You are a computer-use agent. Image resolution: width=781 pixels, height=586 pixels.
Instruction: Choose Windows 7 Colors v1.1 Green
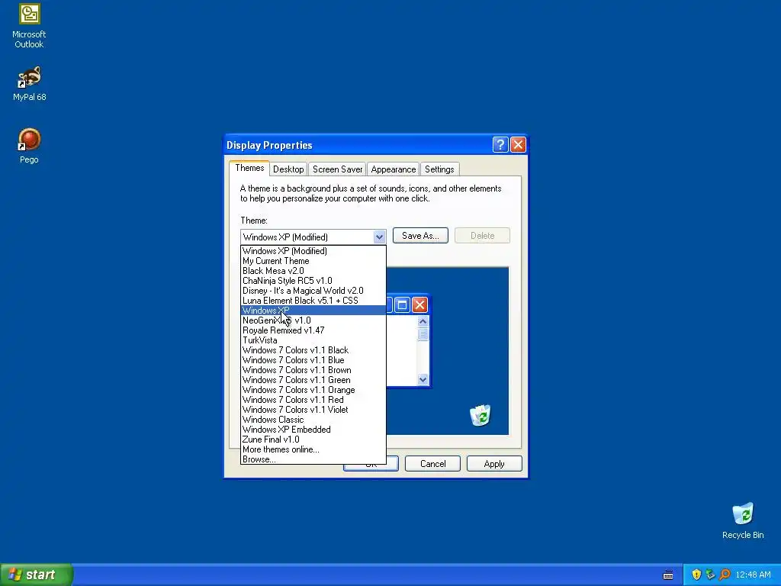click(313, 380)
